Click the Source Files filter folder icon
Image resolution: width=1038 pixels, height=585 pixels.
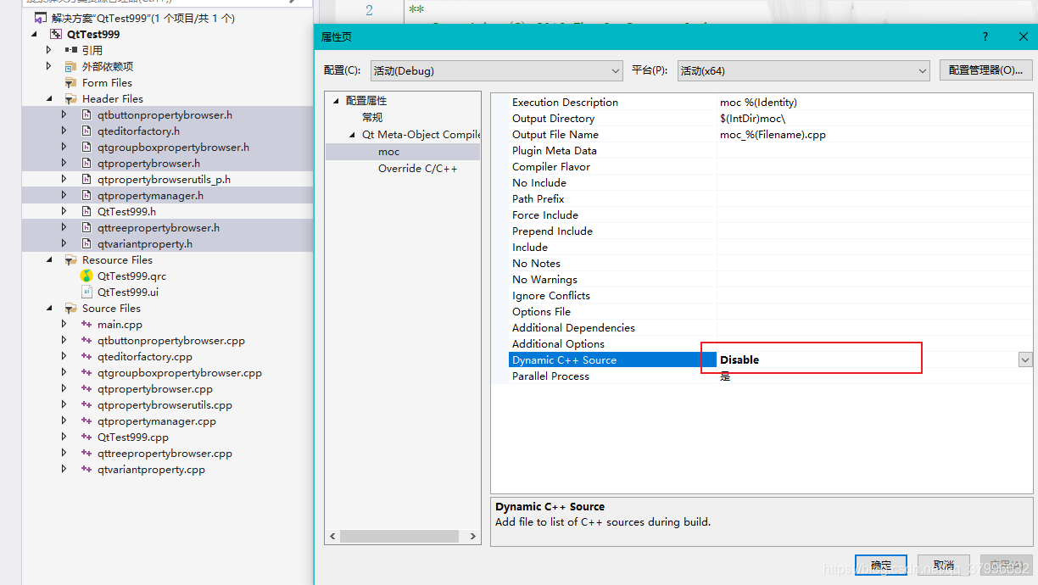[x=70, y=308]
